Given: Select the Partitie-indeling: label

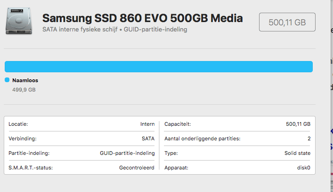Looking at the screenshot, I should 29,153.
